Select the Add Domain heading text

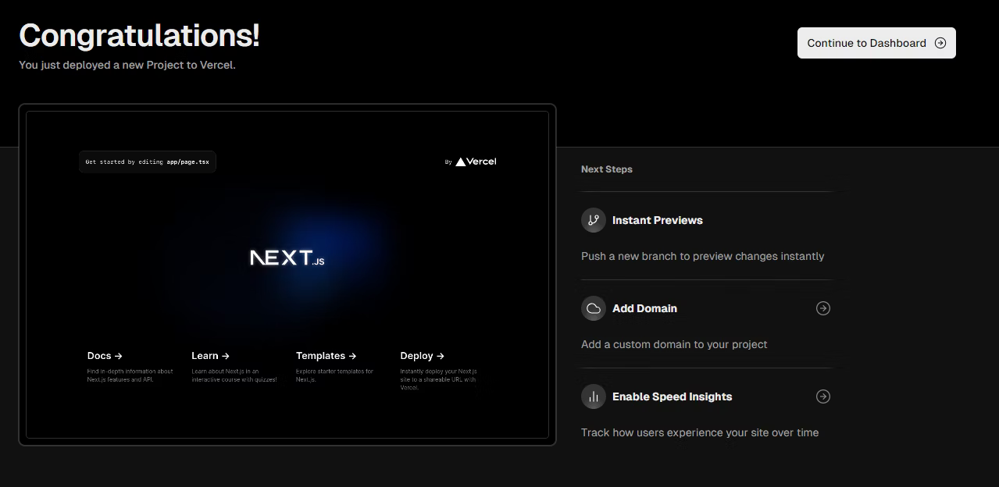644,308
